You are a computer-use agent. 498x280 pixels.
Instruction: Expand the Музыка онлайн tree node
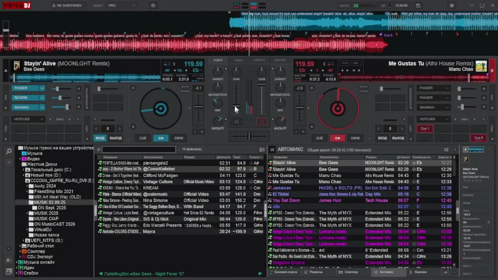tap(16, 262)
